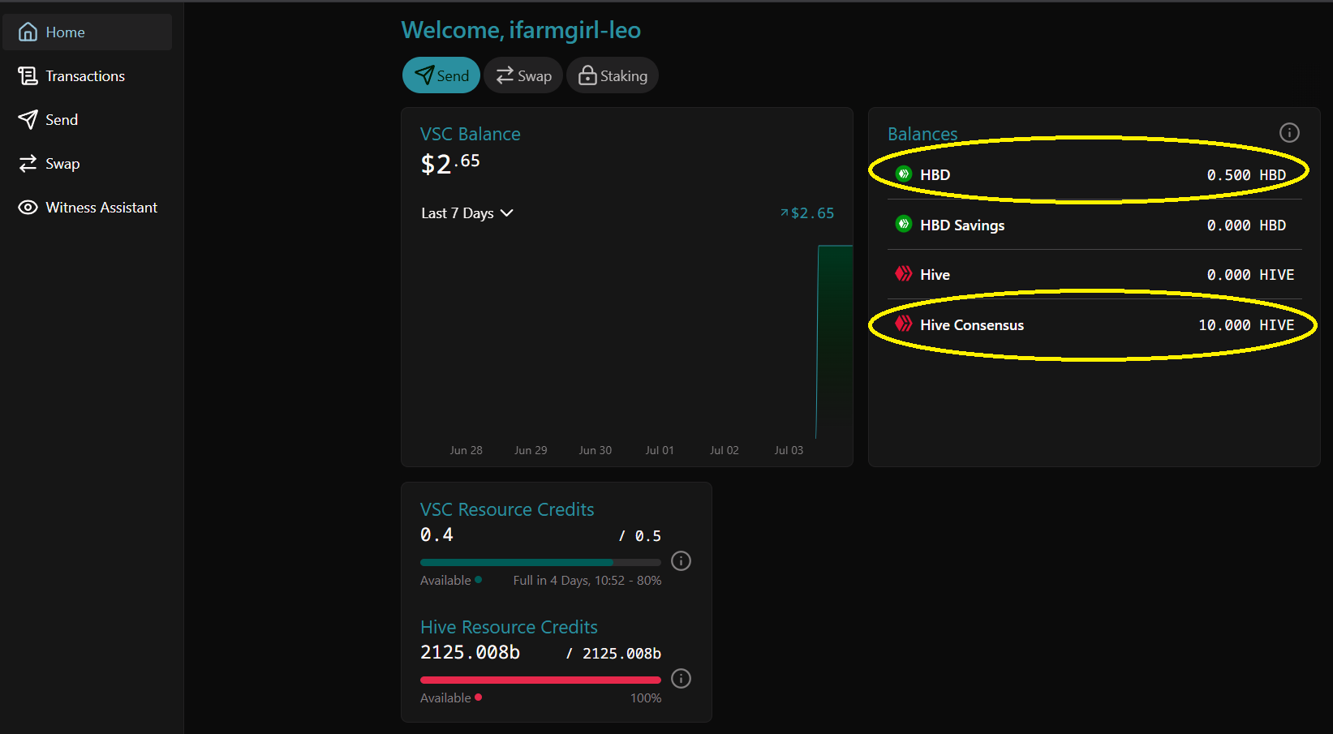Open Send in the sidebar
Image resolution: width=1333 pixels, height=734 pixels.
88,120
